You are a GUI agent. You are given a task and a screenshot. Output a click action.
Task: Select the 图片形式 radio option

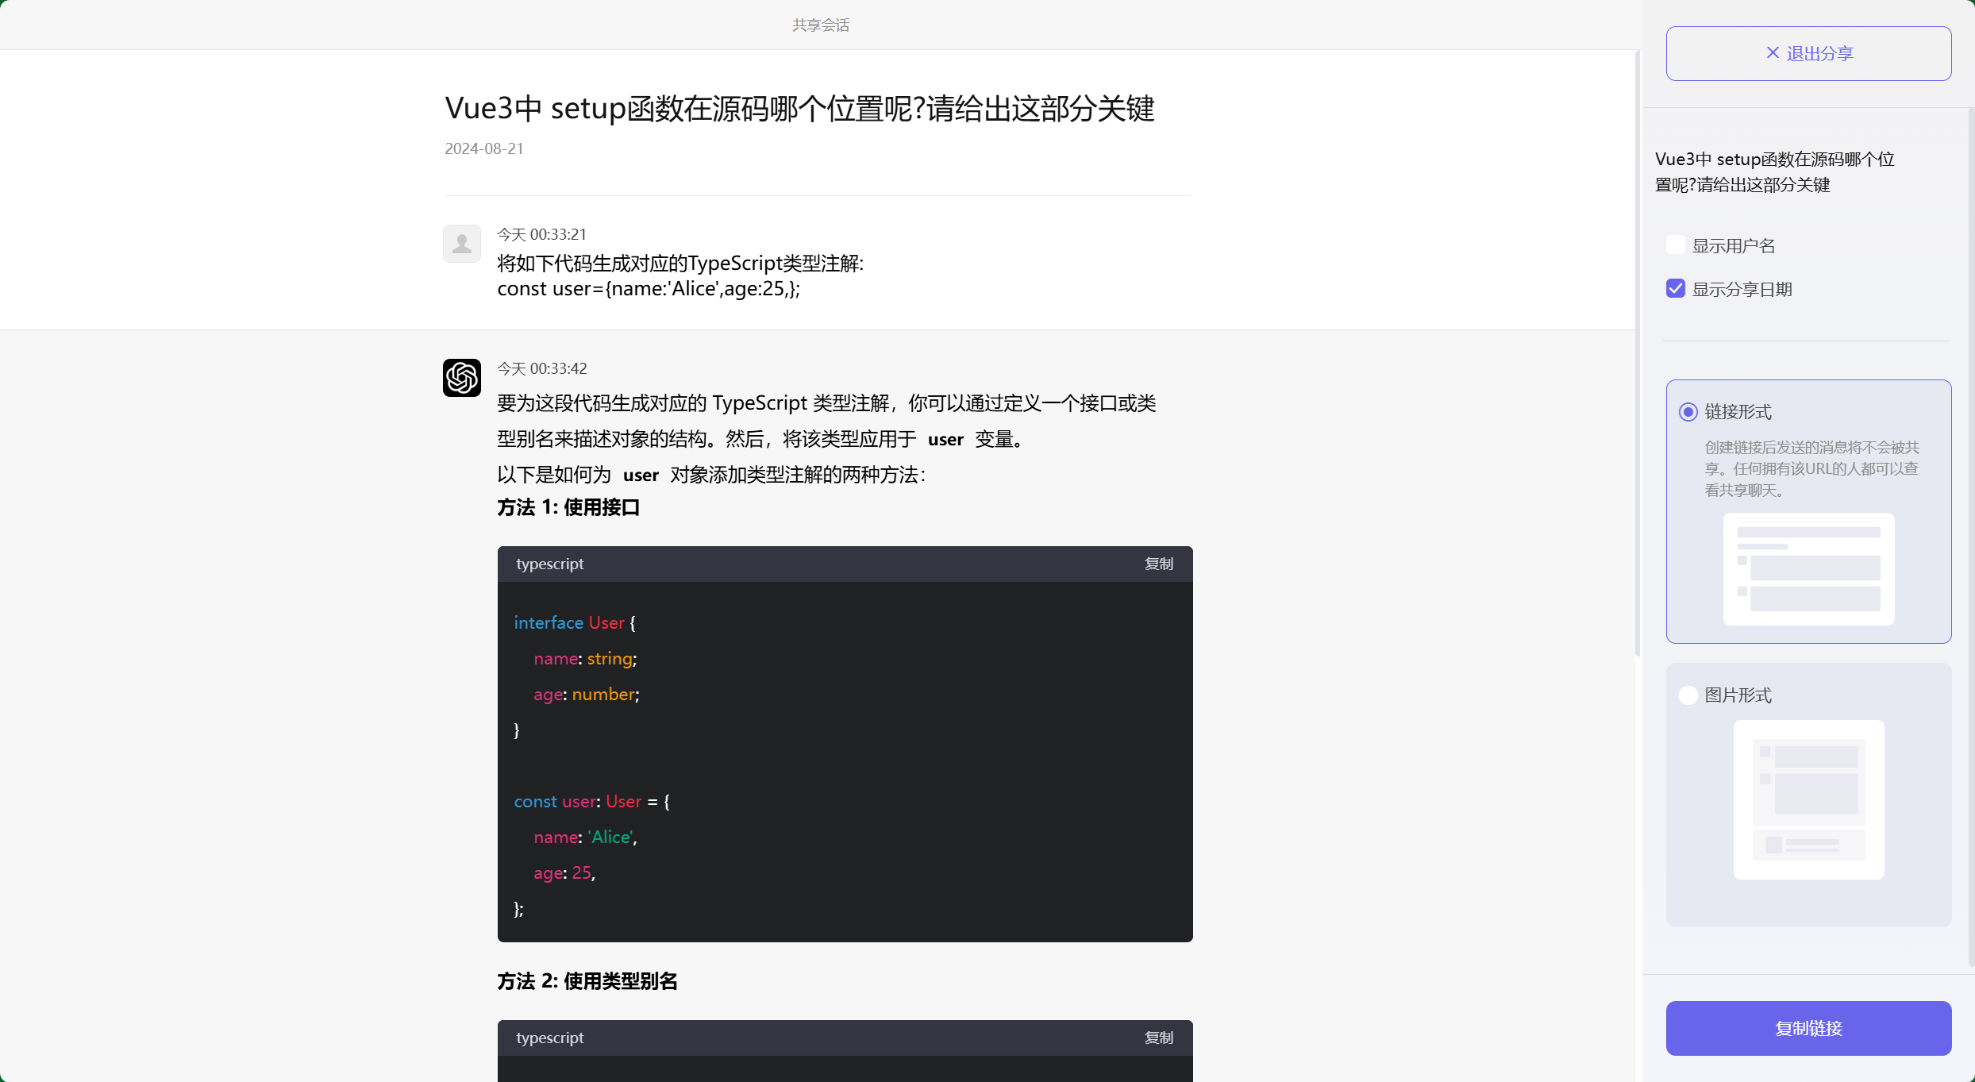click(x=1688, y=695)
